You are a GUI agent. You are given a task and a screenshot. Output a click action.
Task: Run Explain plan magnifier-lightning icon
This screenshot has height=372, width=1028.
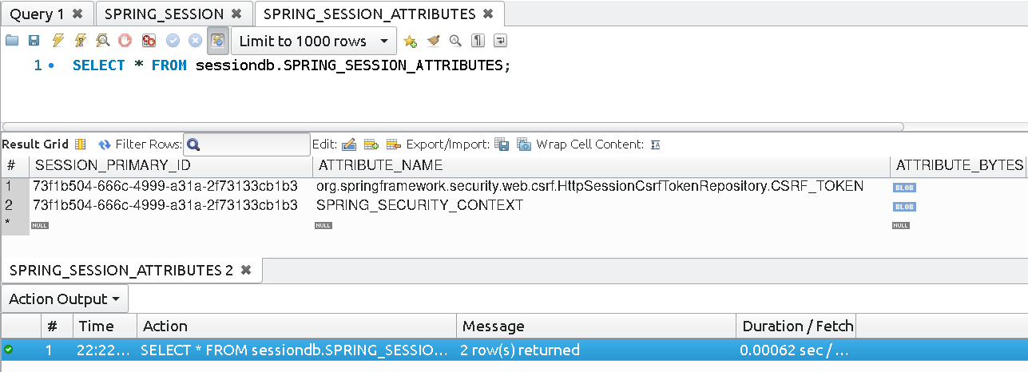coord(103,40)
